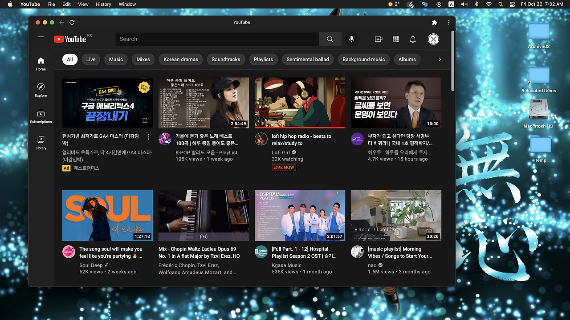Screen dimensions: 570x320
Task: Select the Sentimental ballad filter chip
Action: coord(308,60)
